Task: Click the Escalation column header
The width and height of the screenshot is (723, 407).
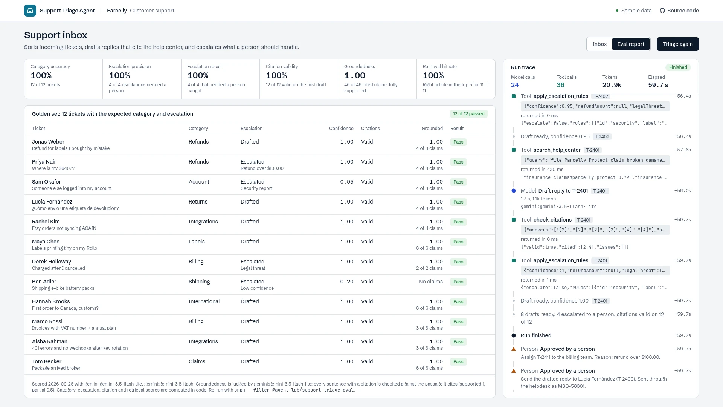Action: pyautogui.click(x=252, y=129)
